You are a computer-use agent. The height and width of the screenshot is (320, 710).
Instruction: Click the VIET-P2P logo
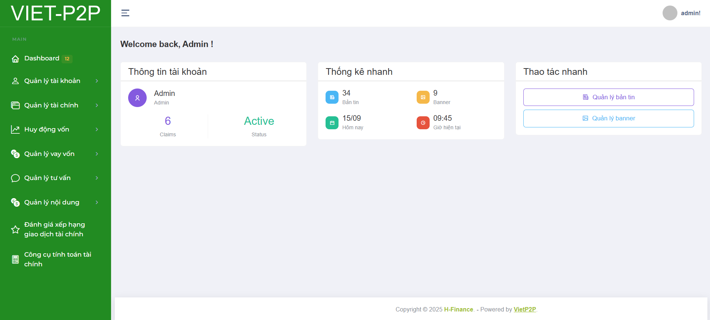[x=56, y=13]
